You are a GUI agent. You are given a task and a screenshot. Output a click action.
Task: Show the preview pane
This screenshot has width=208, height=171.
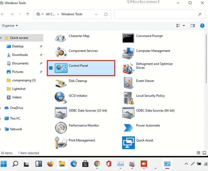click(193, 26)
